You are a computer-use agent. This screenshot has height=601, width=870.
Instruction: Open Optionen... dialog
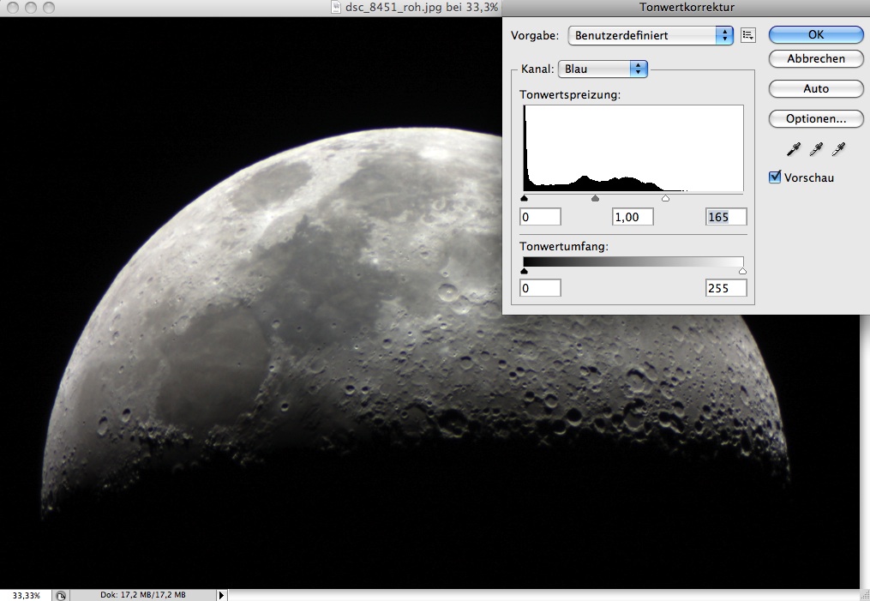816,119
